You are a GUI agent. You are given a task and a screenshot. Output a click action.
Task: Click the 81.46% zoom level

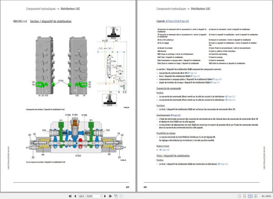pos(266,196)
